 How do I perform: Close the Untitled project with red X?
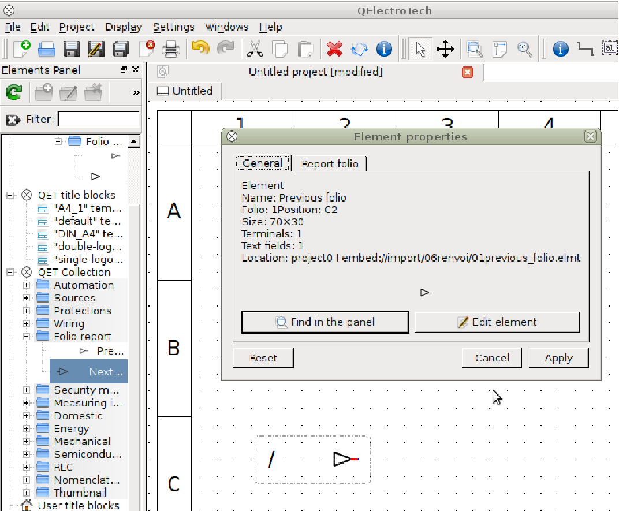[467, 72]
